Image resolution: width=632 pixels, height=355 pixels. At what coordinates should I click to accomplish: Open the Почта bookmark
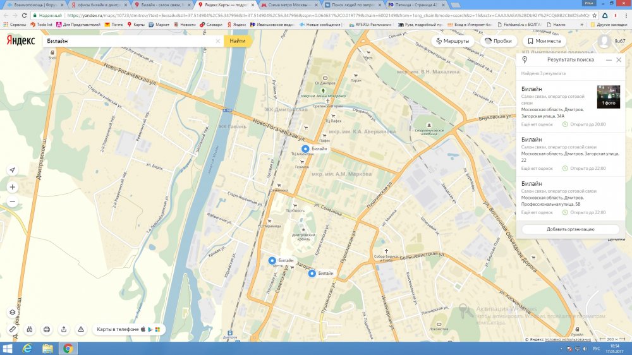coord(114,24)
